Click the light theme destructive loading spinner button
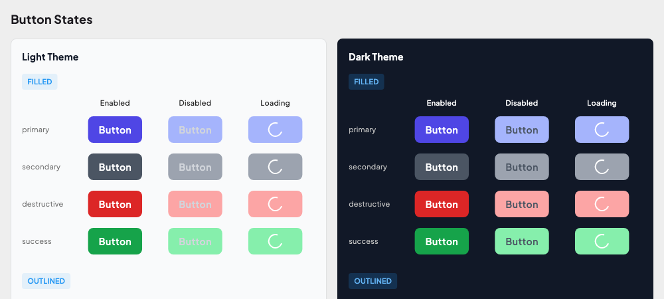 [275, 204]
